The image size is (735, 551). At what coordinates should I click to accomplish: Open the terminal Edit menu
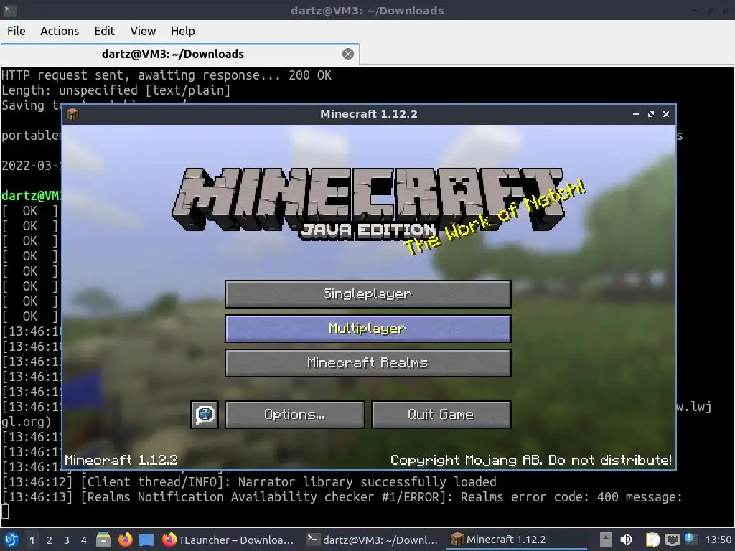[105, 31]
